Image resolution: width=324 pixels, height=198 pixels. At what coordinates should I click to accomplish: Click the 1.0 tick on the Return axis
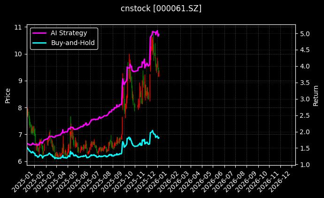point(304,165)
